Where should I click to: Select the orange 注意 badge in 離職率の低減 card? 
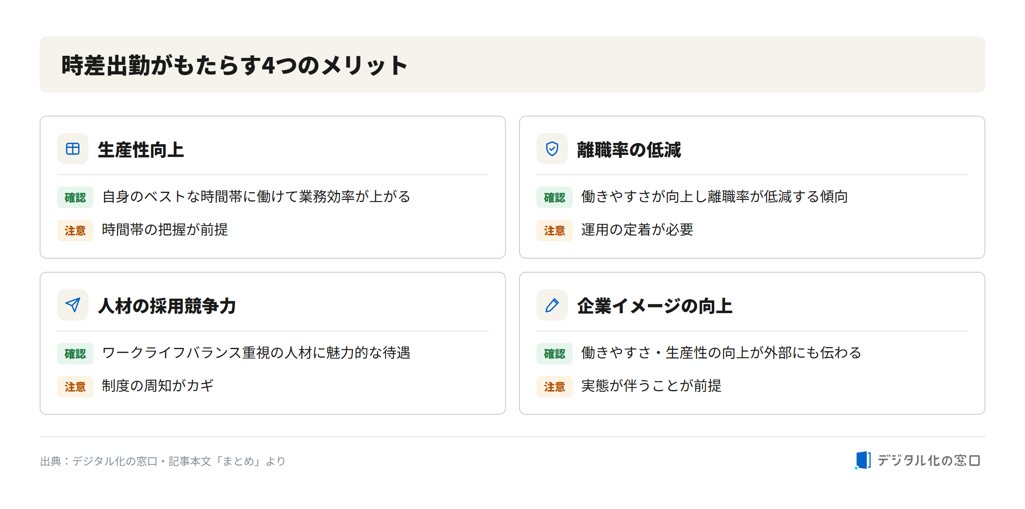[x=555, y=231]
